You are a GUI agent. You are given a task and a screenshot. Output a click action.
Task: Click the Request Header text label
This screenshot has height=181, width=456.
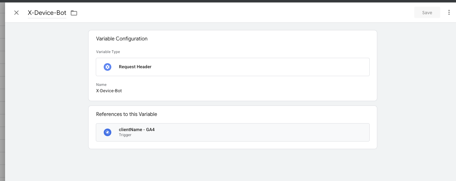tap(135, 67)
